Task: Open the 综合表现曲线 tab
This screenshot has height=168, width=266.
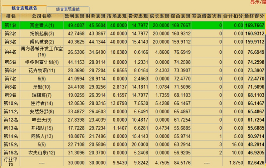Action: point(68,9)
